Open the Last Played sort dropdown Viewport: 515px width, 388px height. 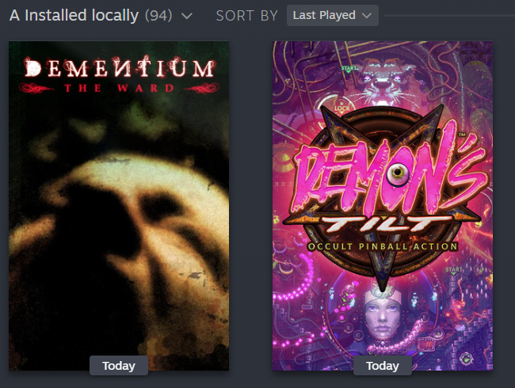coord(333,15)
